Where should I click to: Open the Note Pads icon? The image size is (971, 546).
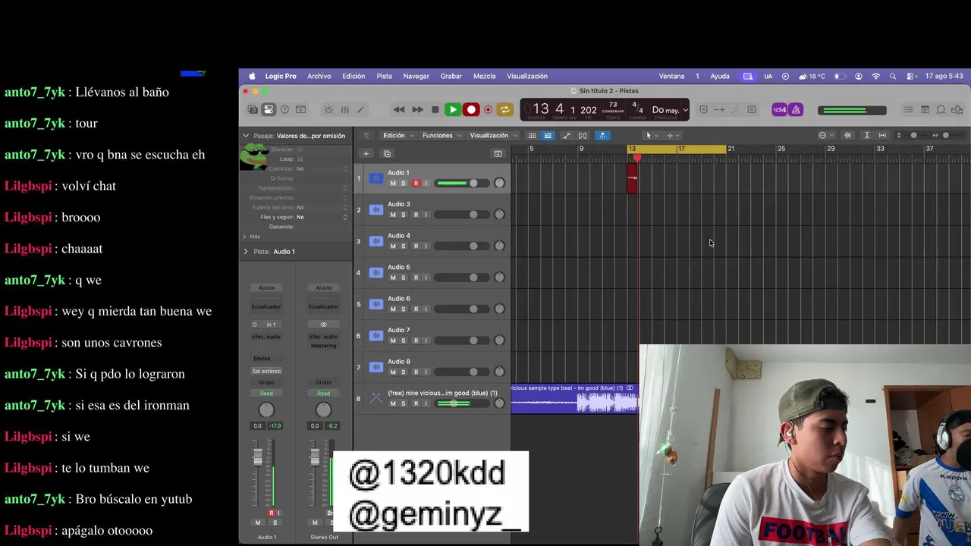click(925, 110)
